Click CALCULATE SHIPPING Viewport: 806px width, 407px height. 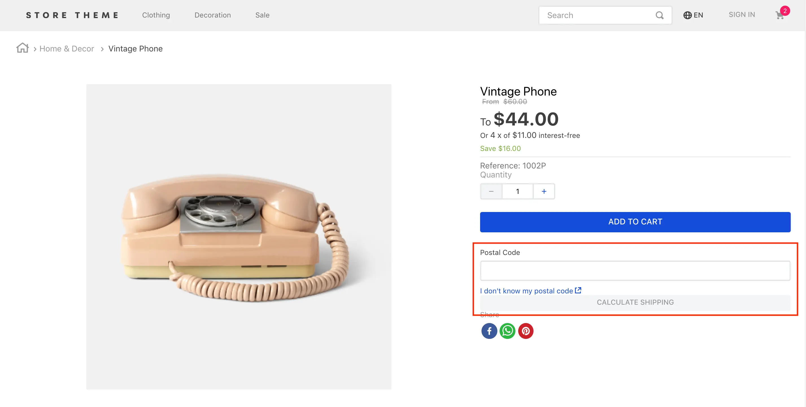[x=635, y=302]
